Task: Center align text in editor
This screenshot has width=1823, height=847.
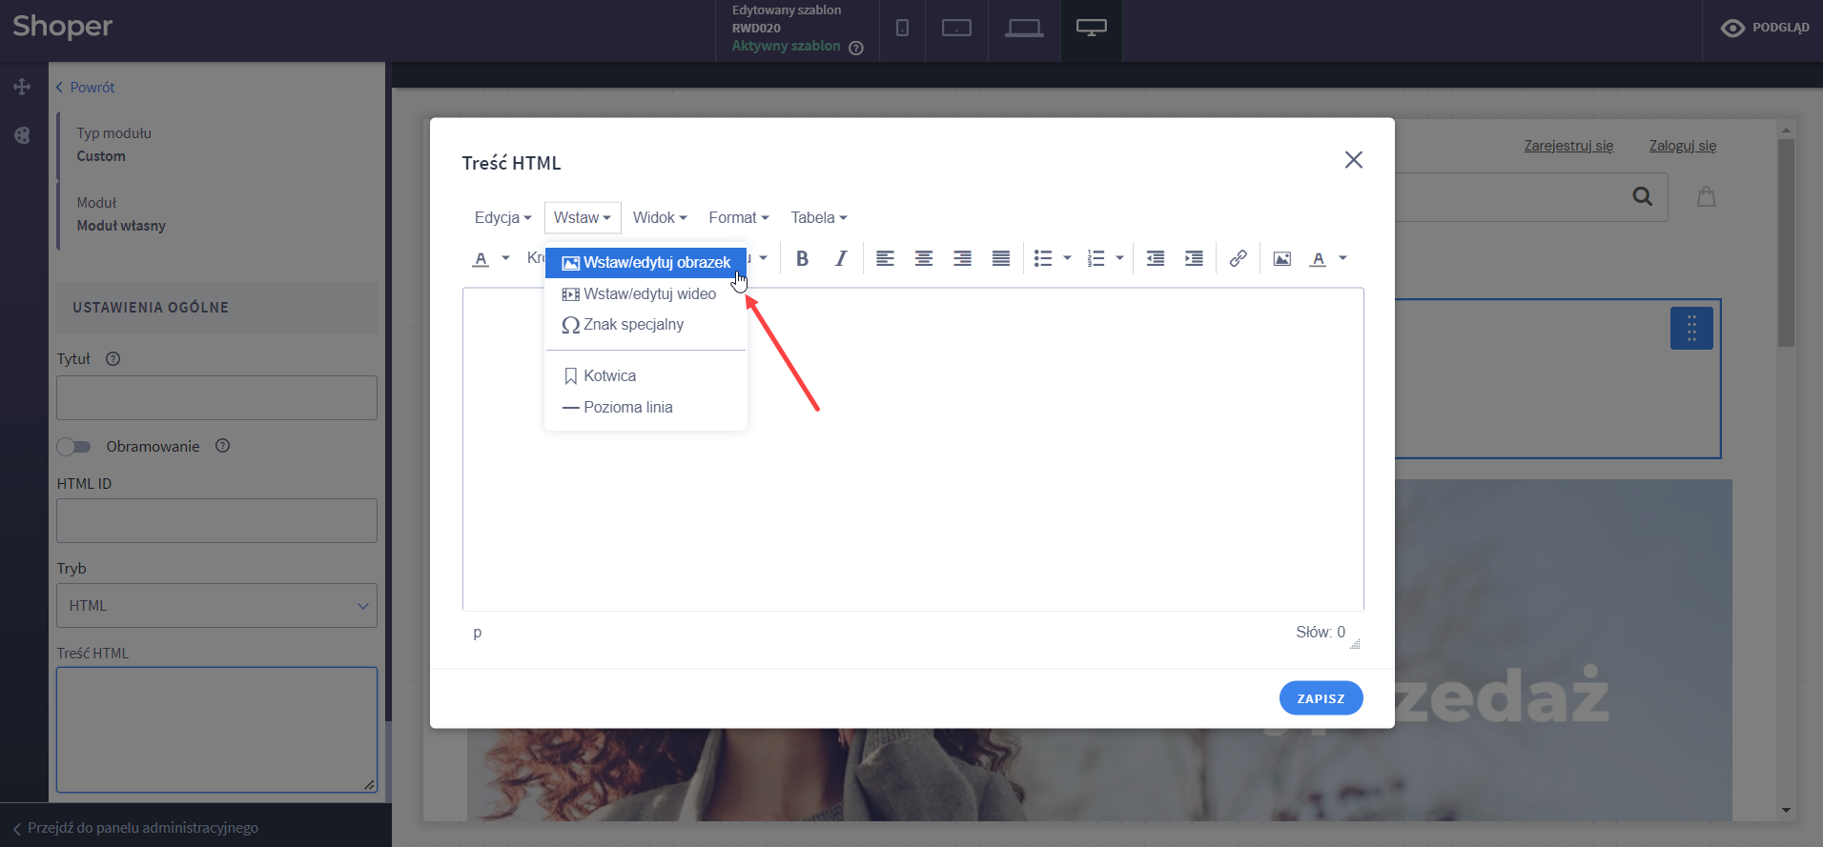Action: pos(923,258)
